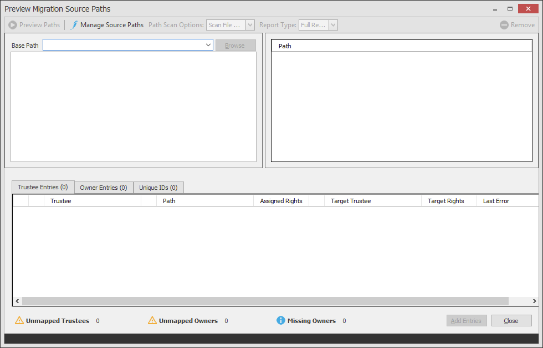Maximize the Preview Migration Source Paths window

click(x=510, y=9)
